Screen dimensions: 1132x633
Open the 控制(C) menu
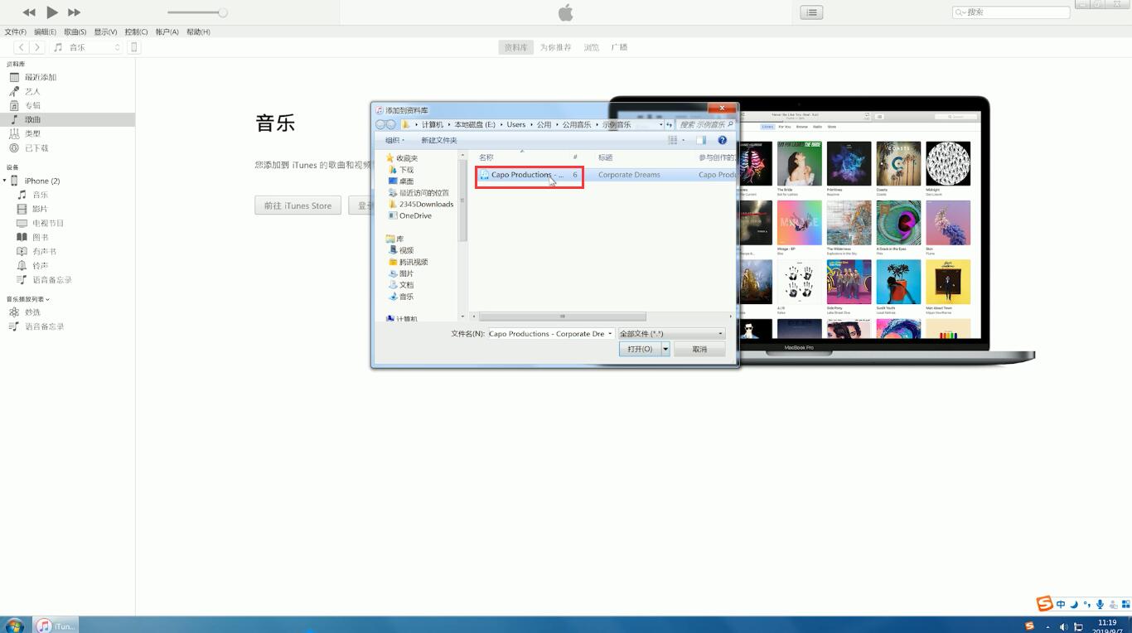[x=136, y=31]
